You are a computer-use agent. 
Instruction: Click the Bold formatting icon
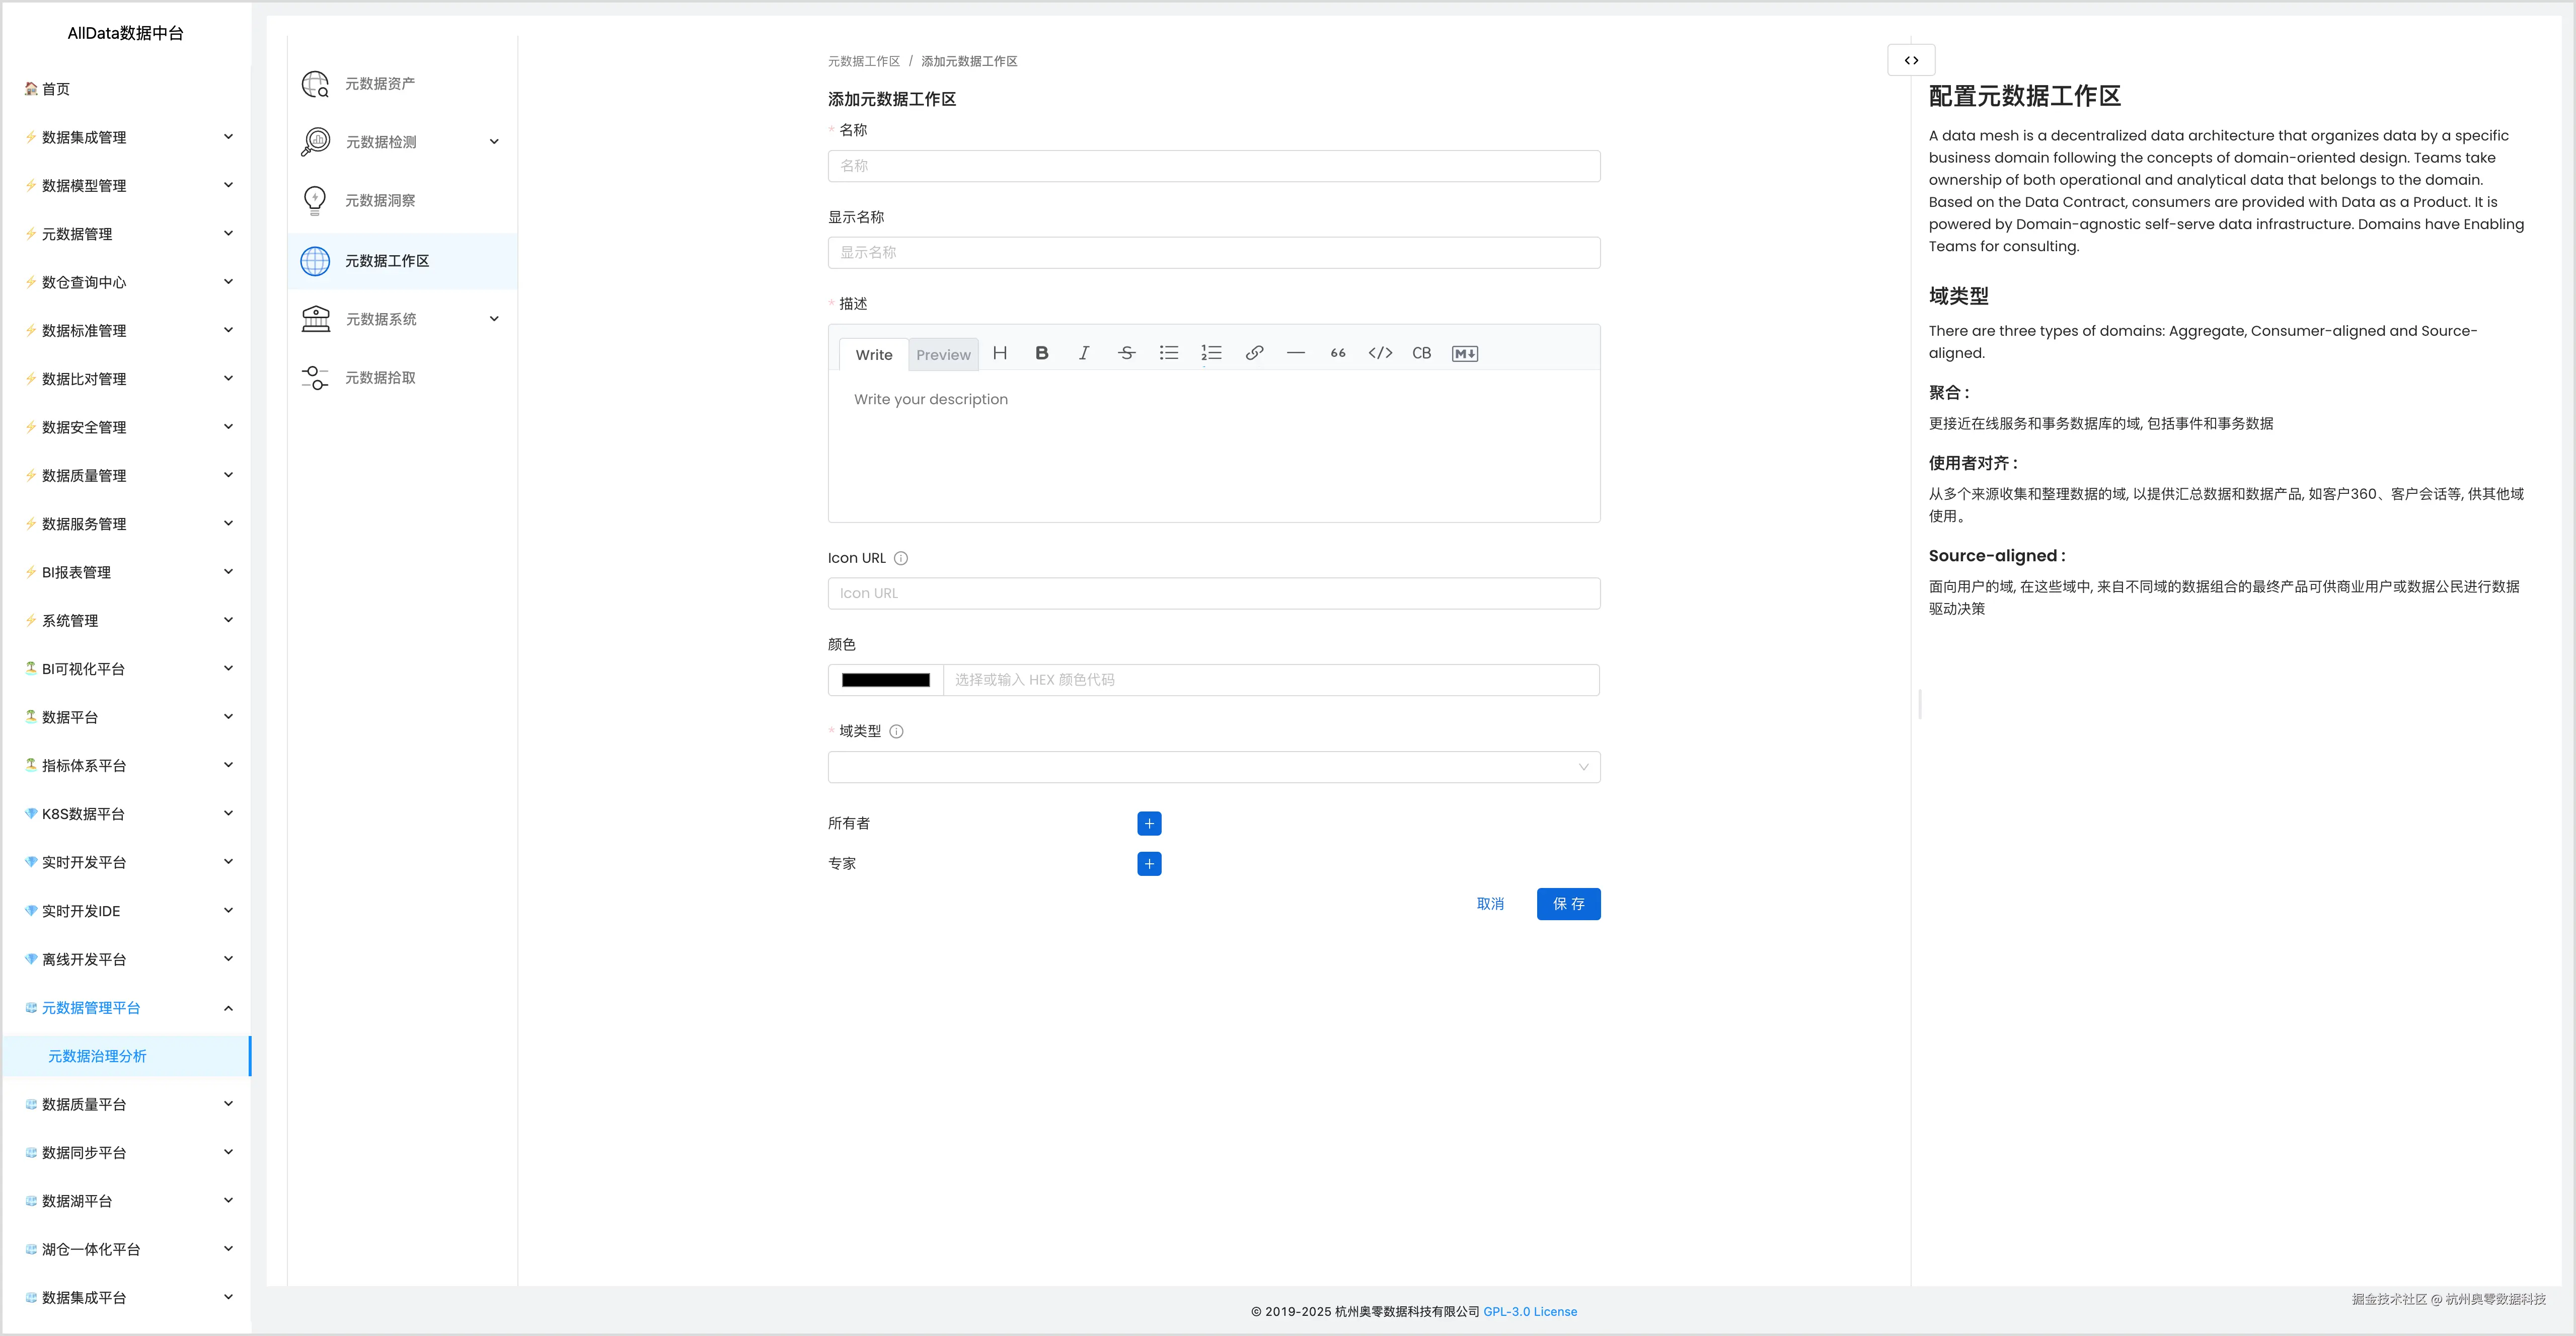(x=1041, y=353)
